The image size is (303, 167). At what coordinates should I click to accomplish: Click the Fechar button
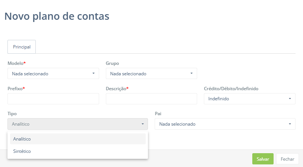pos(287,159)
